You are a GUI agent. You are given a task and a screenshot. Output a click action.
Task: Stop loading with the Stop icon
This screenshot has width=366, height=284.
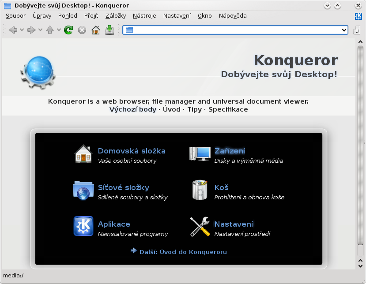pyautogui.click(x=82, y=30)
